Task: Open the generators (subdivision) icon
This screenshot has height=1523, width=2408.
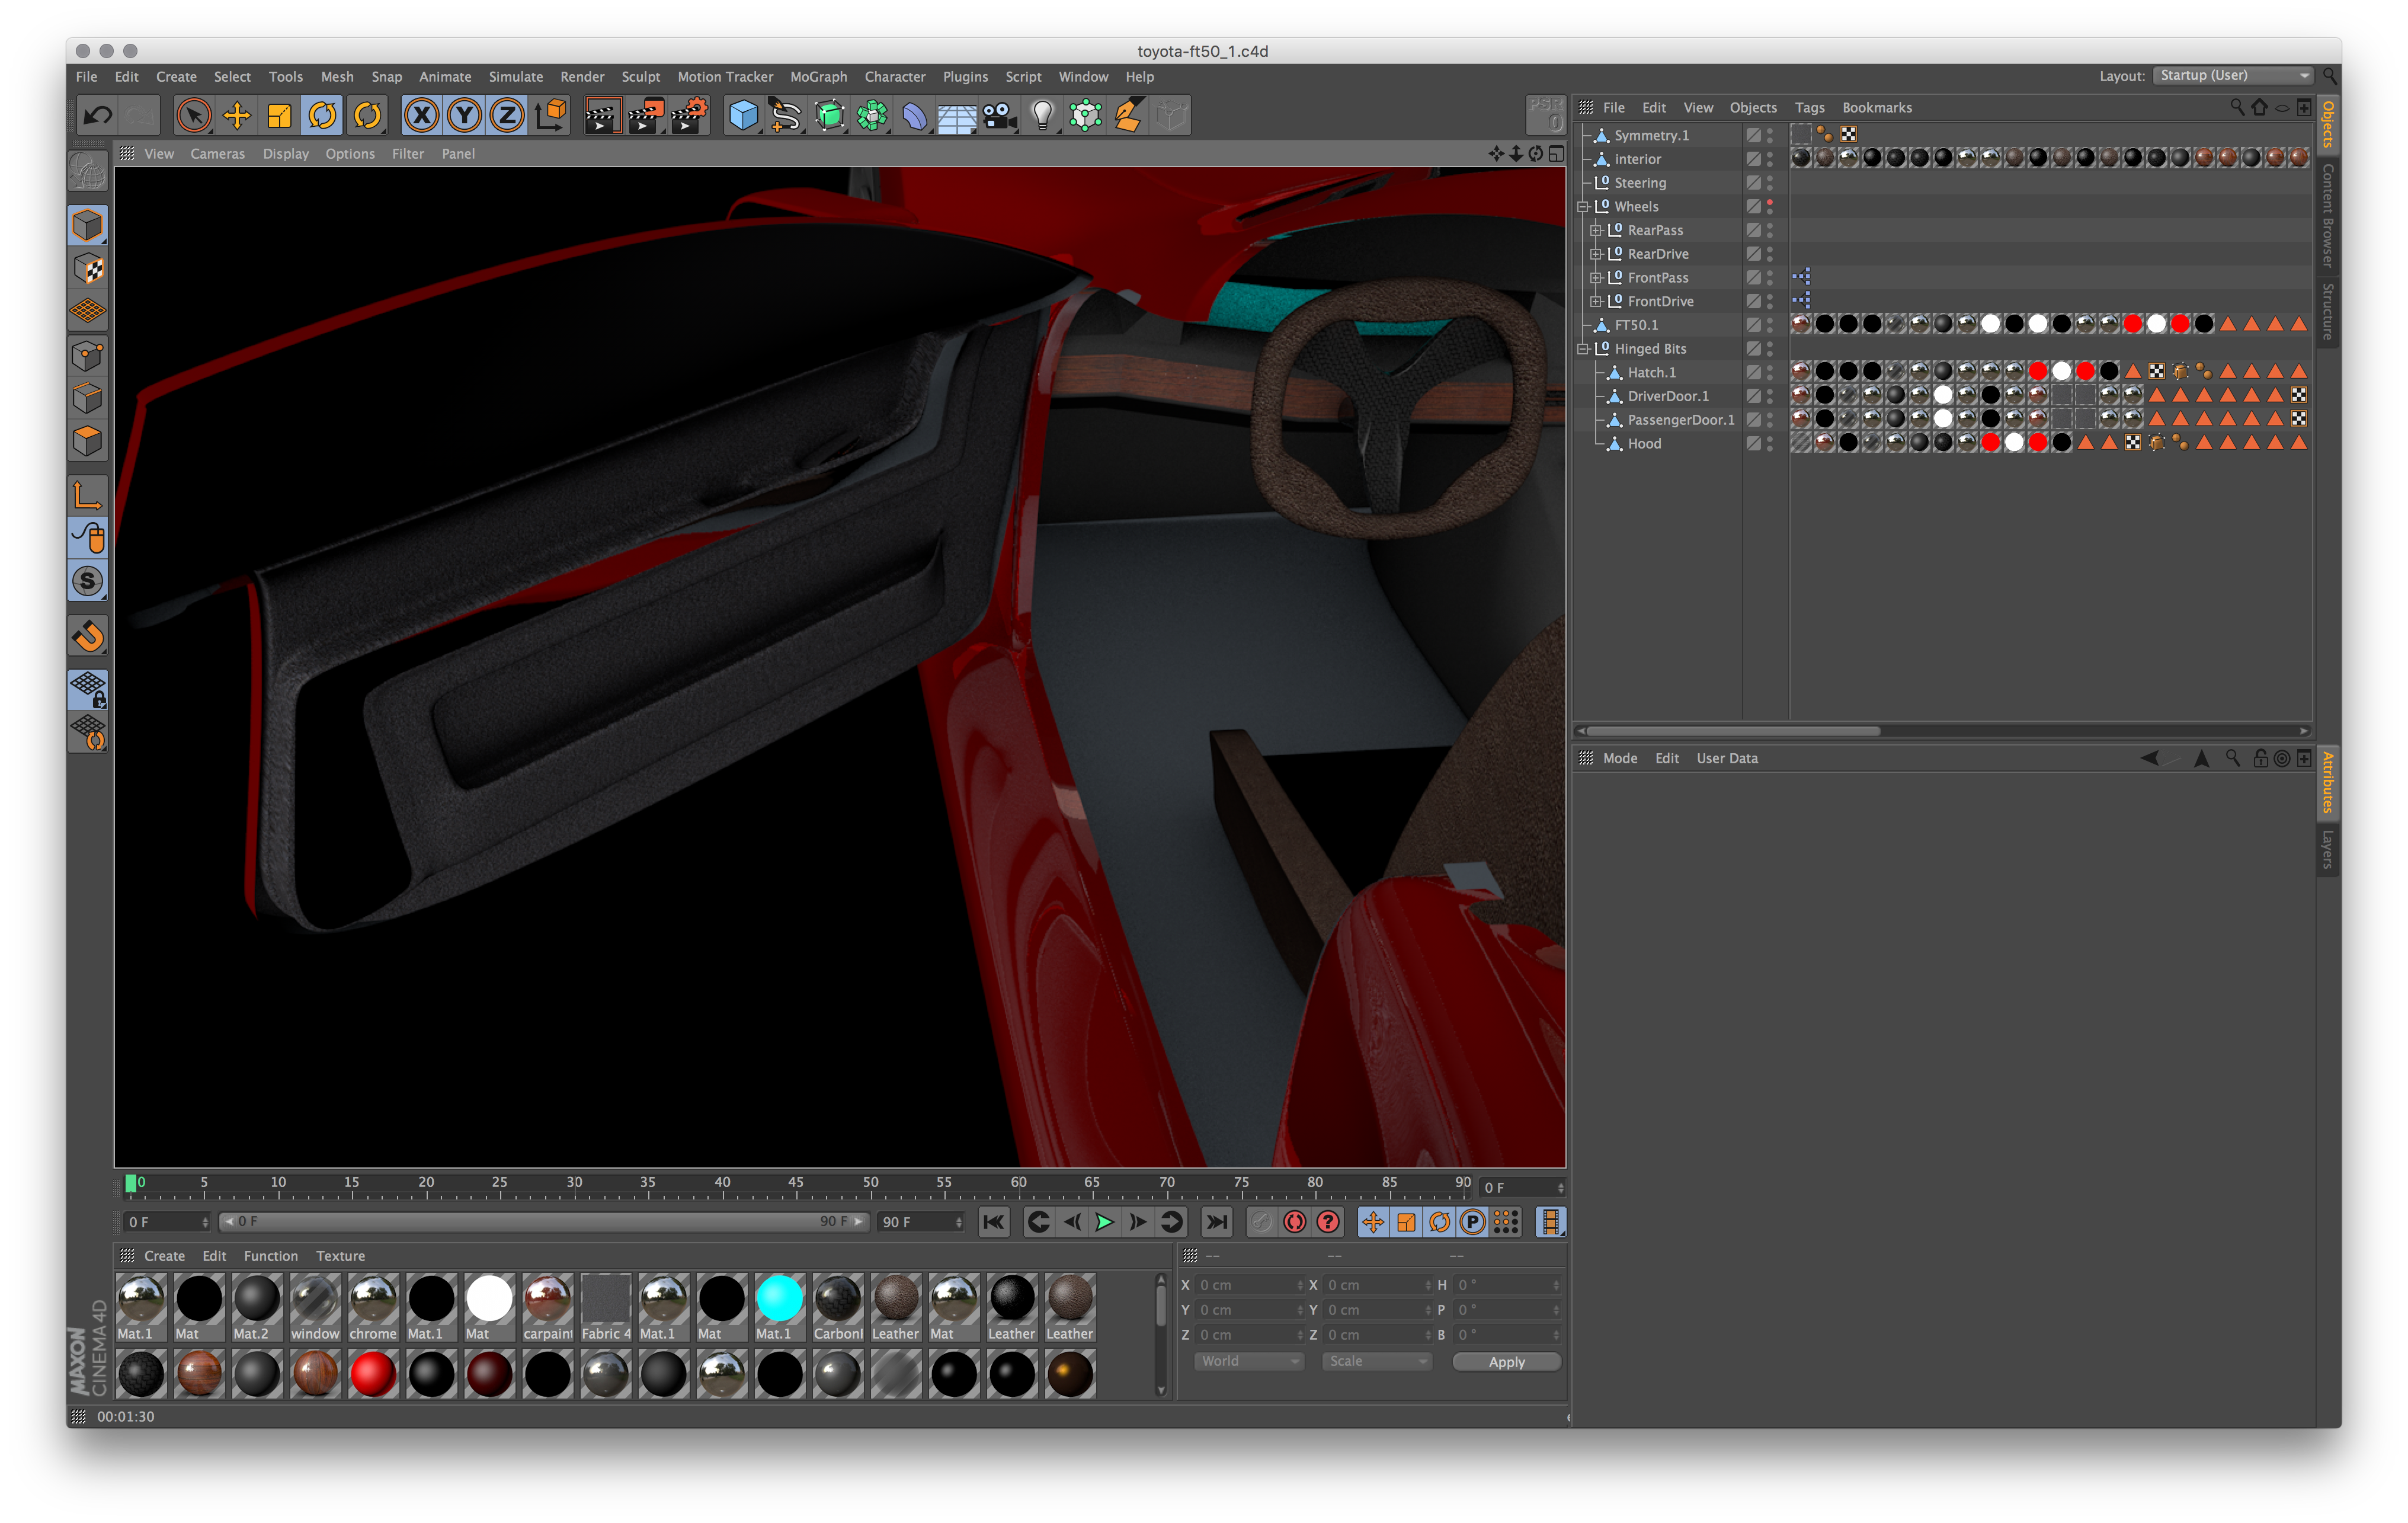Action: pos(829,116)
